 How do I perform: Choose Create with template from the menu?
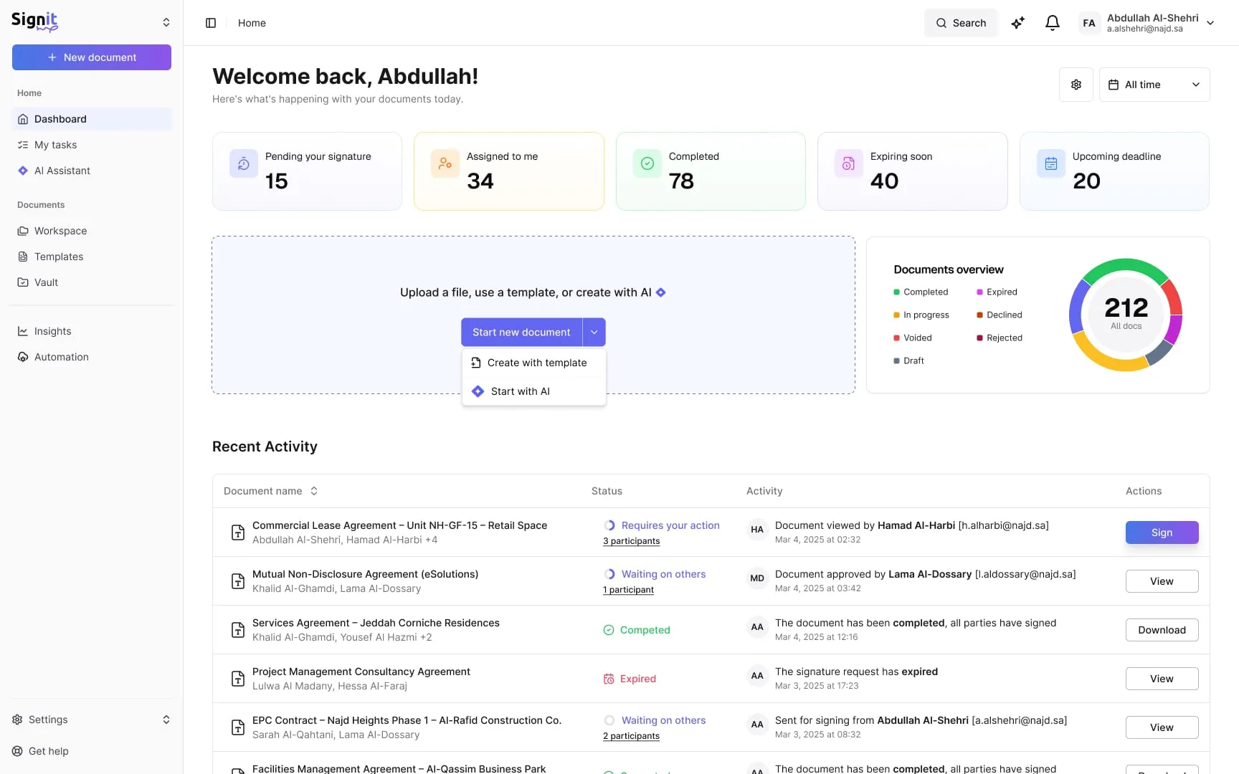pos(536,363)
